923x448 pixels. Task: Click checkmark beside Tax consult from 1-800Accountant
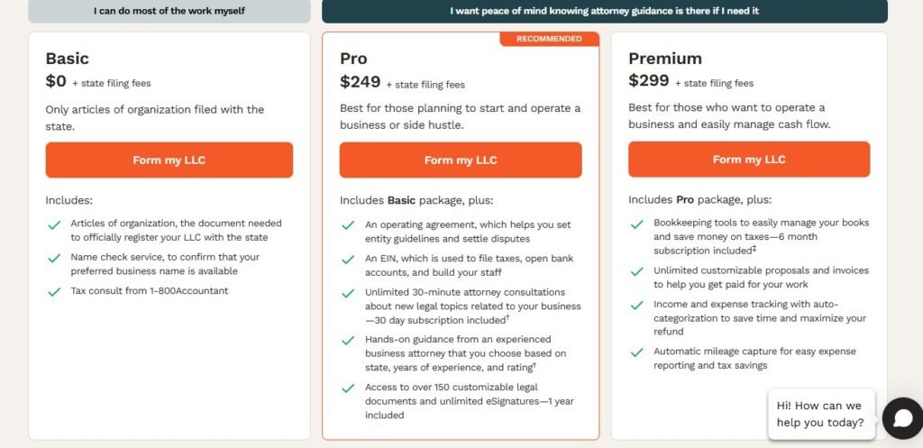[x=54, y=292]
